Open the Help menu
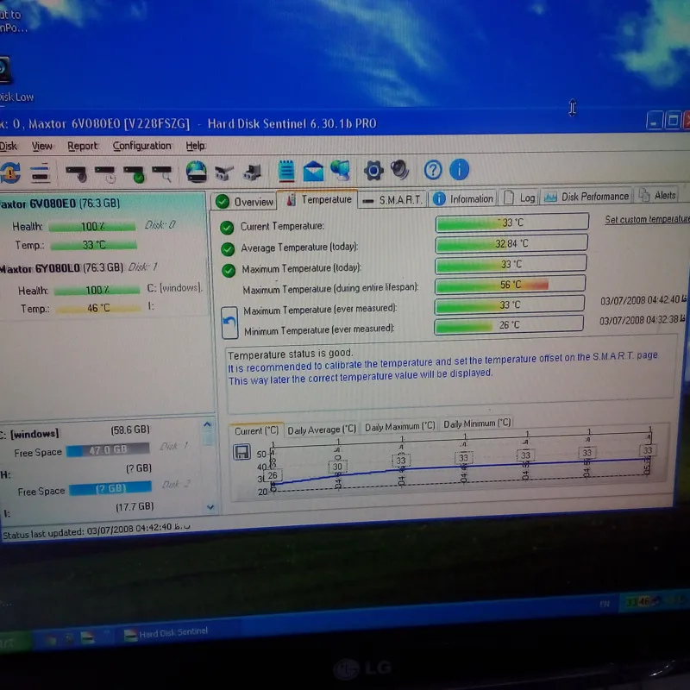This screenshot has width=690, height=690. pos(196,146)
